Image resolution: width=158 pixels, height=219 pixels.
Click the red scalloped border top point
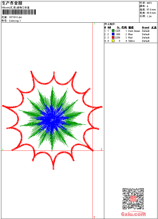[54, 73]
